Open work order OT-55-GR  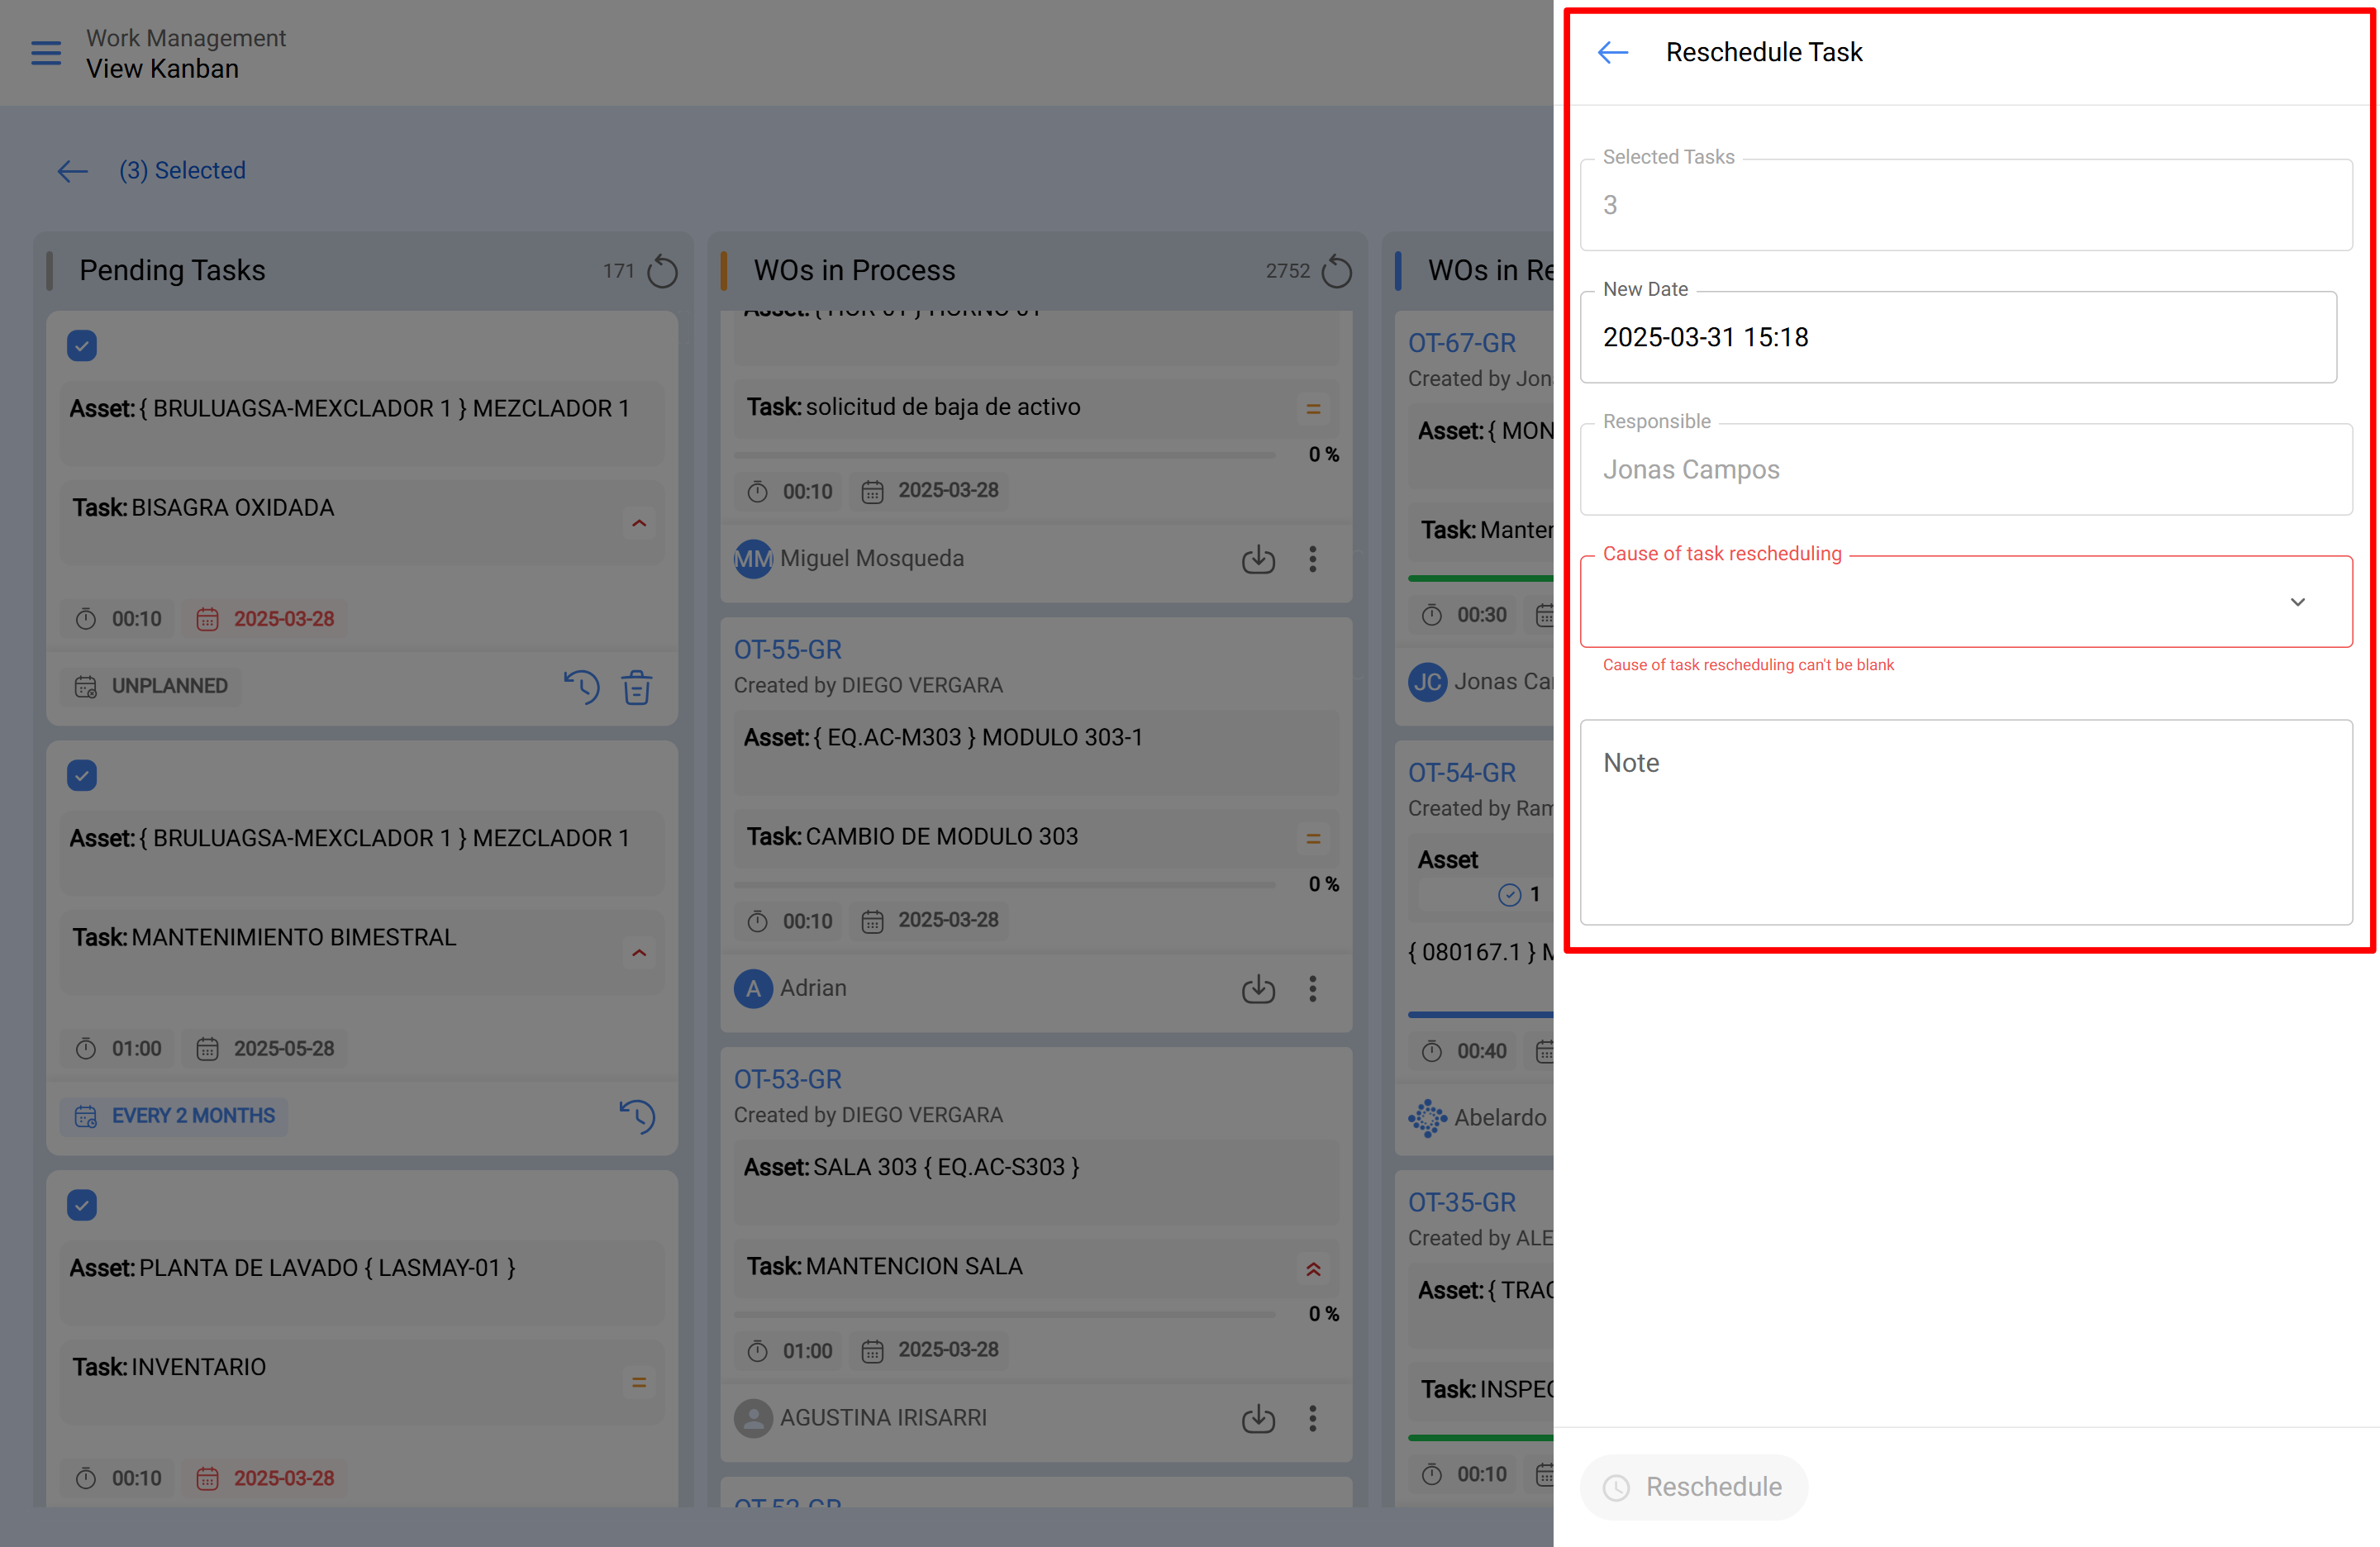point(788,649)
